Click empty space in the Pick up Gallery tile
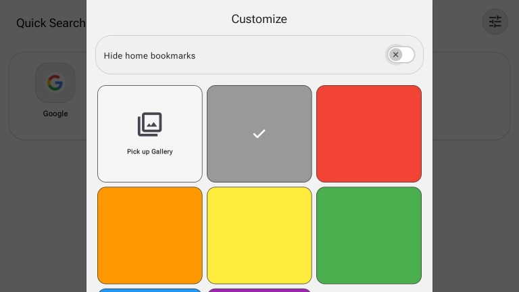Viewport: 519px width, 292px height. point(150,169)
